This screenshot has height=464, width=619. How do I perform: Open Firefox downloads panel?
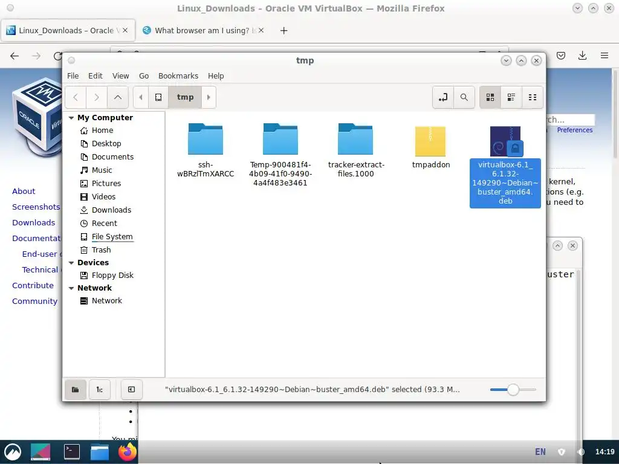582,56
